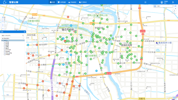Expand the 宿豫区 tree node
Image resolution: width=178 pixels, height=100 pixels.
[x=3, y=47]
